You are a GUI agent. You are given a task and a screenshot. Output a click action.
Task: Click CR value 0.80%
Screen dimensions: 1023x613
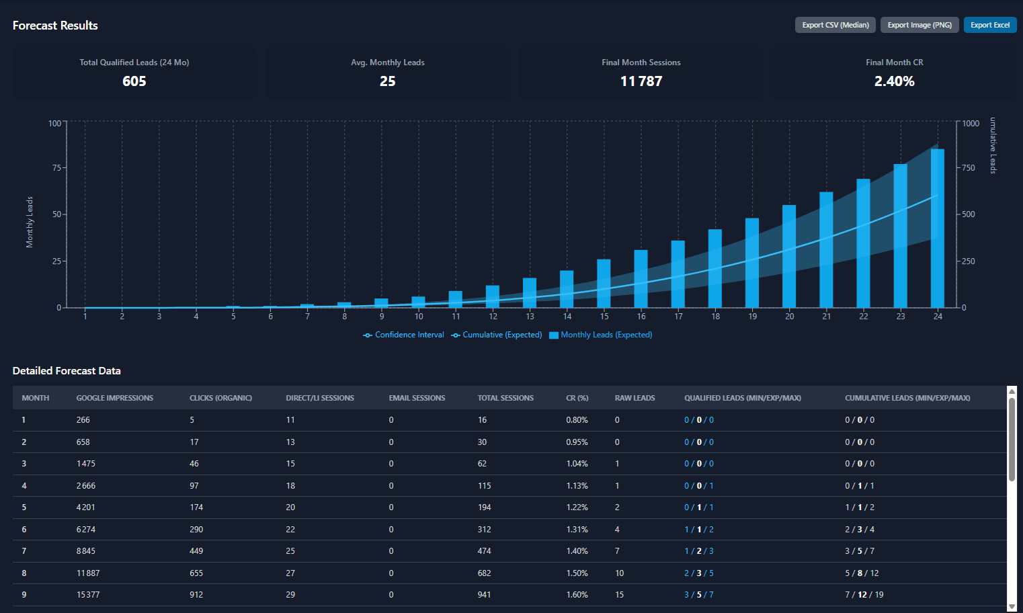coord(577,420)
